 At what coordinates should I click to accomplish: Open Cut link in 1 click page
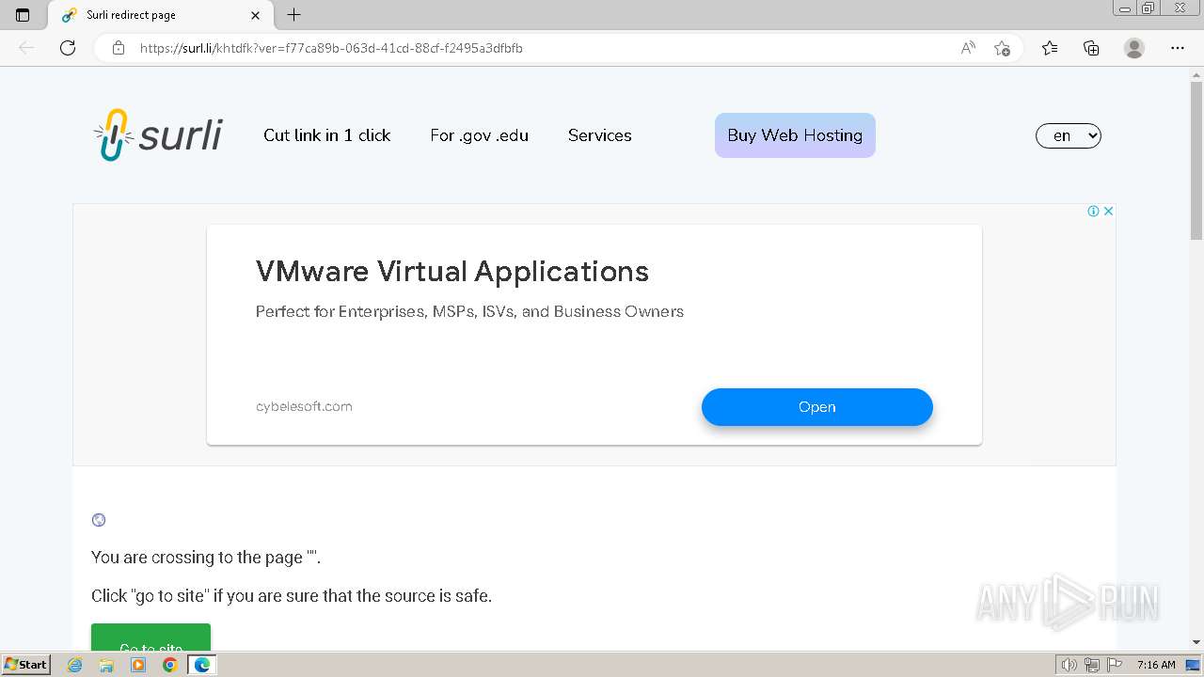327,135
